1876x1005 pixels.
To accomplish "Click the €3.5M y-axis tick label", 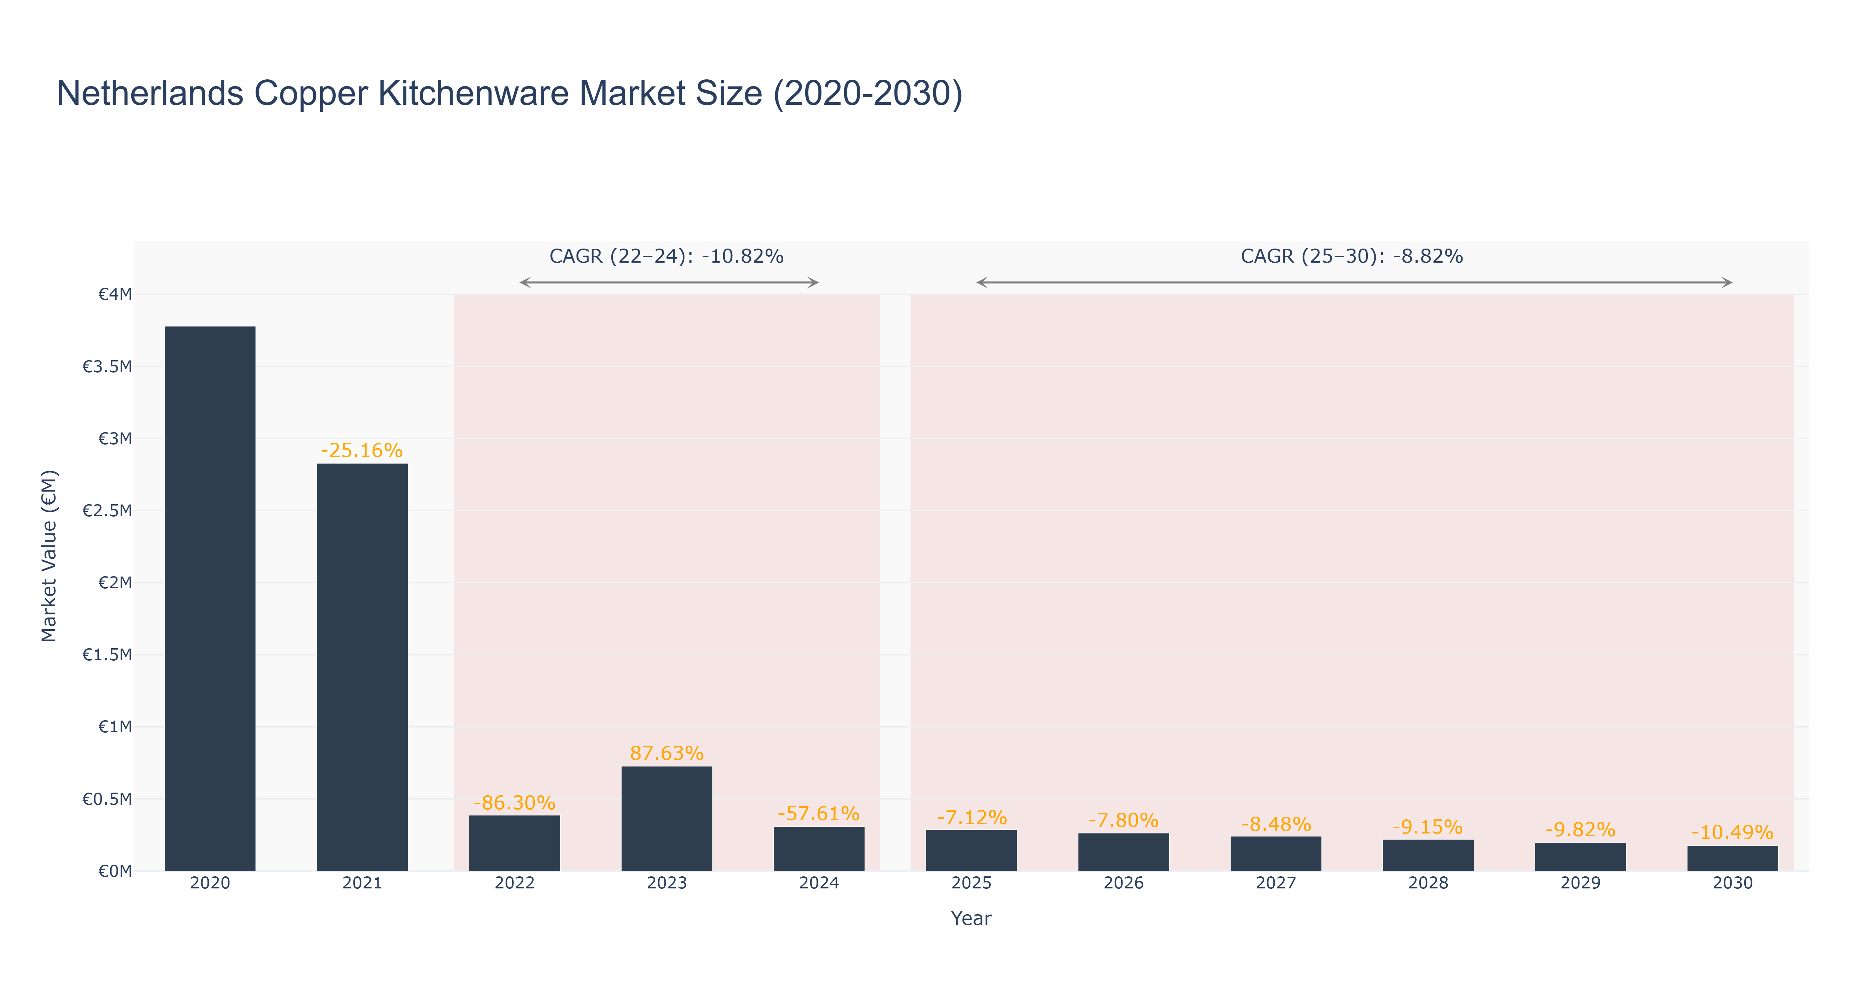I will [107, 366].
